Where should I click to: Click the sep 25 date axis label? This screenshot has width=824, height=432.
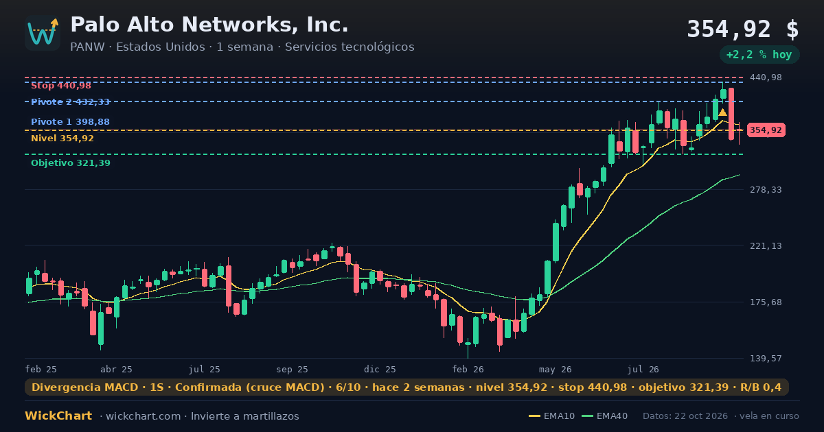pos(293,369)
